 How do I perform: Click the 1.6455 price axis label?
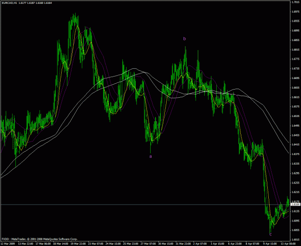tap(295, 135)
